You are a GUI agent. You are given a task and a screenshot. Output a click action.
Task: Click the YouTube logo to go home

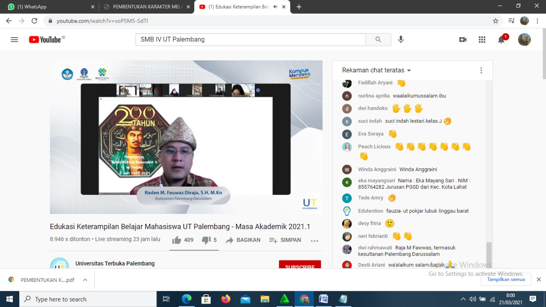pos(45,40)
